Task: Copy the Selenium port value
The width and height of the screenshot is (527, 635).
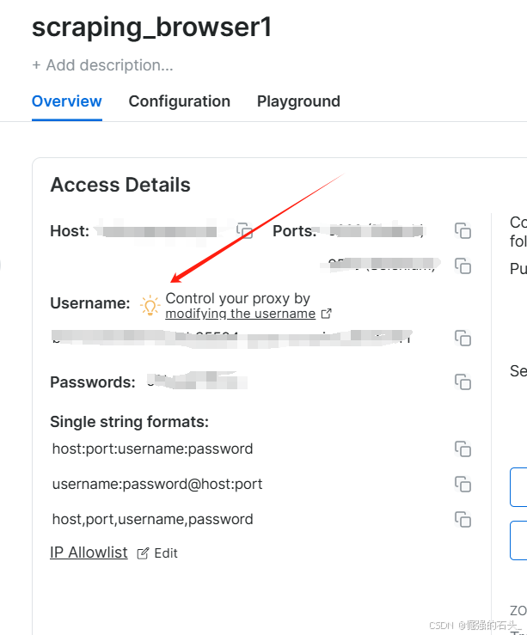Action: [463, 265]
